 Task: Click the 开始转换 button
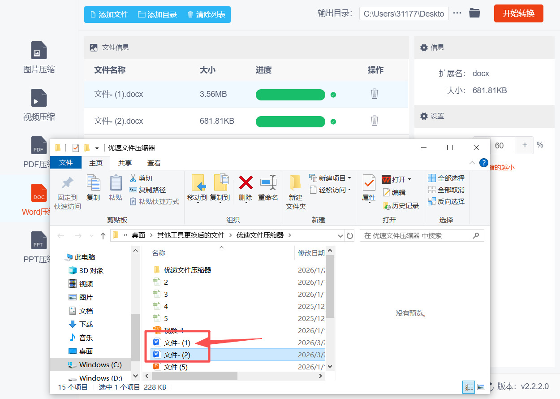click(x=518, y=13)
